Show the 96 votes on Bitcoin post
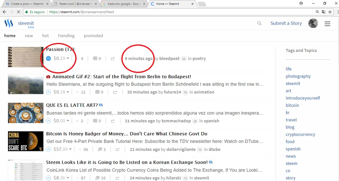 [83, 149]
